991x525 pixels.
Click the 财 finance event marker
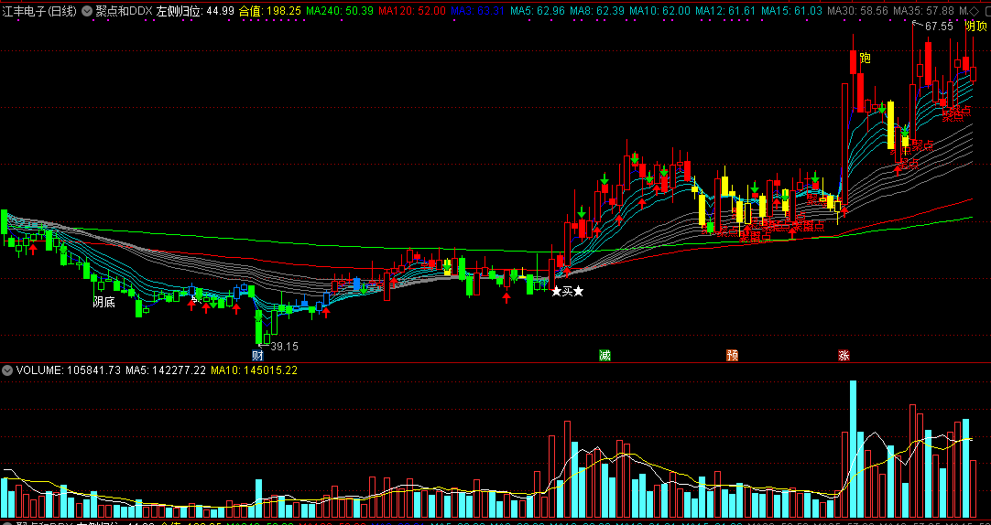tap(257, 355)
